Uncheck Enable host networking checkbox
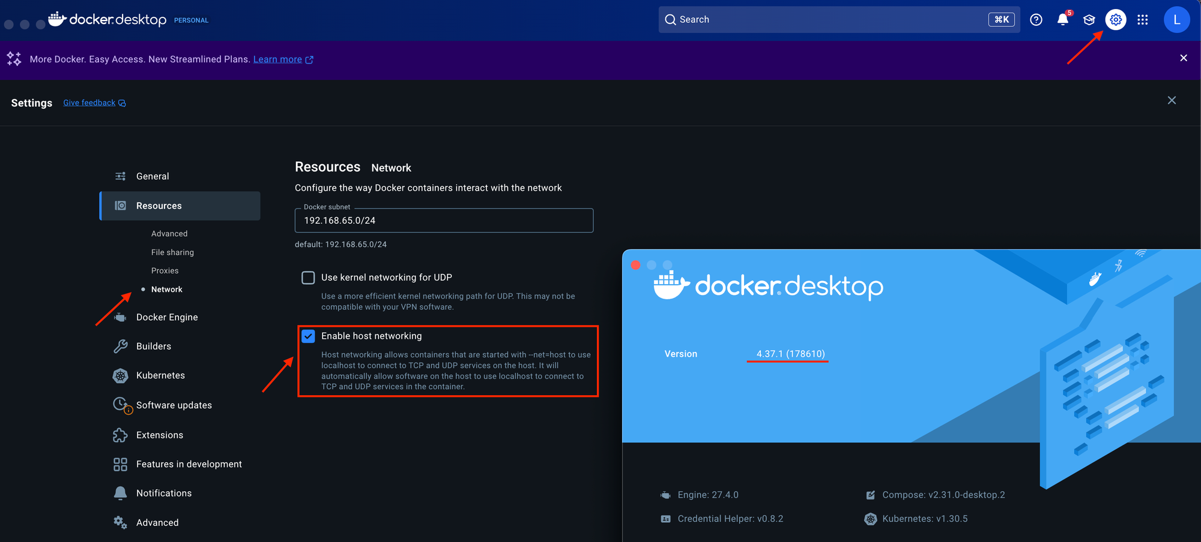Screen dimensions: 1201x542 click(308, 336)
